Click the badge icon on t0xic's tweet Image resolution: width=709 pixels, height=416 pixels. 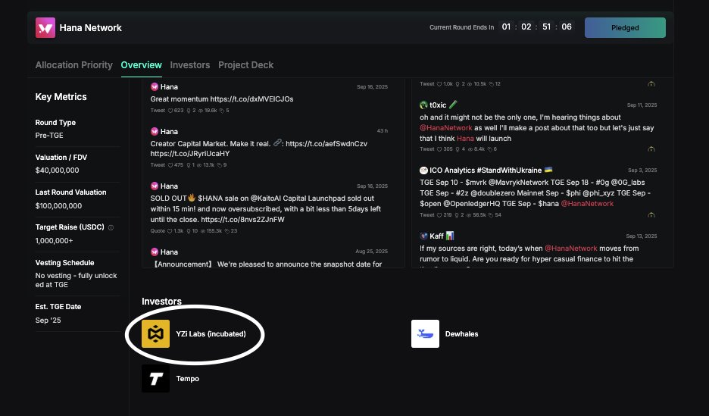click(651, 149)
